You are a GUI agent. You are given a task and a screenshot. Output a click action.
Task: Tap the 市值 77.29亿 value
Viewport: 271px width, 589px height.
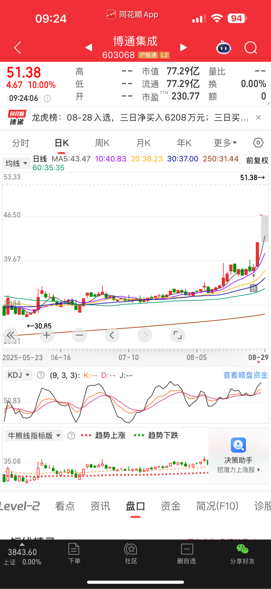(x=183, y=71)
